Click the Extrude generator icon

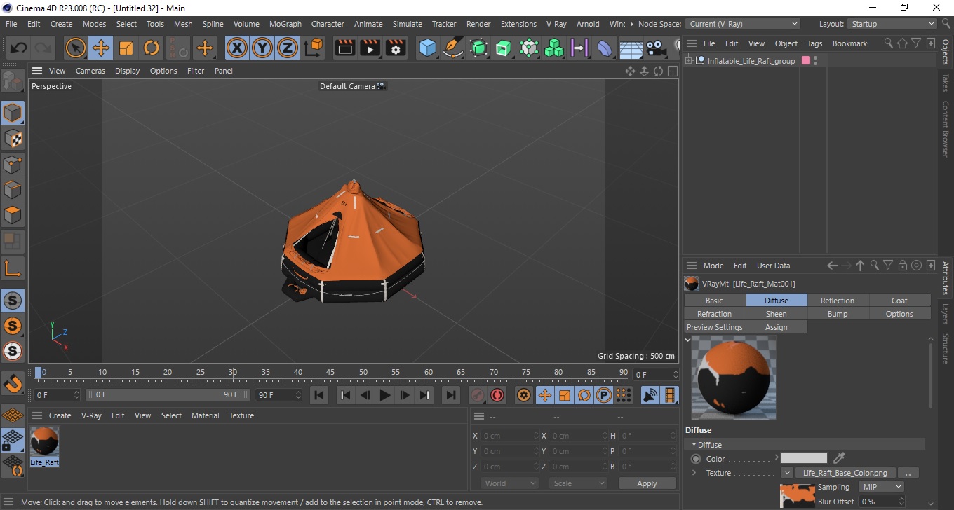[x=504, y=48]
